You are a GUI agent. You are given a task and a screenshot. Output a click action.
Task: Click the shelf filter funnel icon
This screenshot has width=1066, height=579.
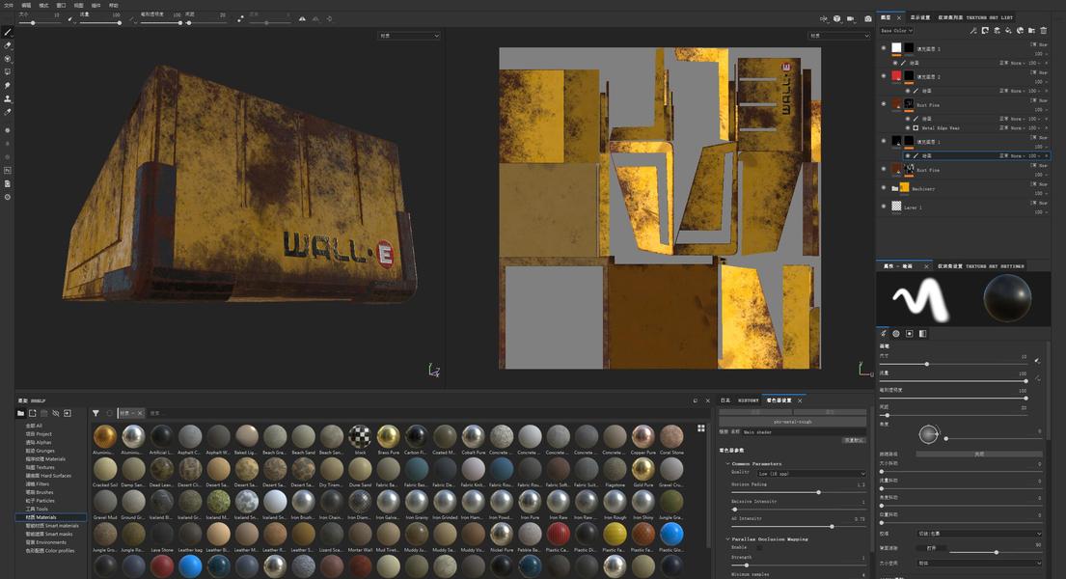tap(96, 413)
